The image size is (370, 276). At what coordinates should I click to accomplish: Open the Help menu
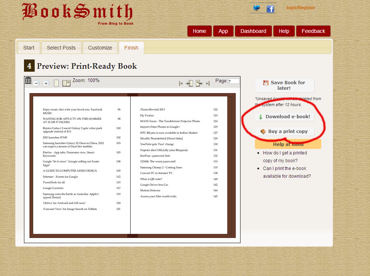click(284, 31)
